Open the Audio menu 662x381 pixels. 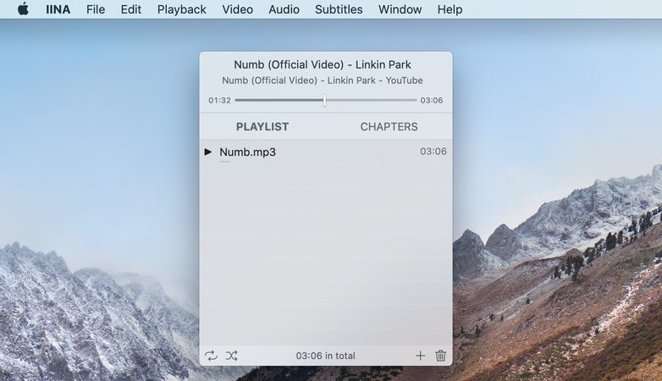pos(284,9)
